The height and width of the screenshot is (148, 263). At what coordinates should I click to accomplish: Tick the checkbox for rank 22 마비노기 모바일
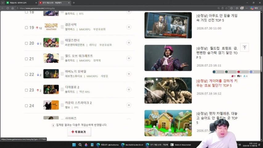26,75
